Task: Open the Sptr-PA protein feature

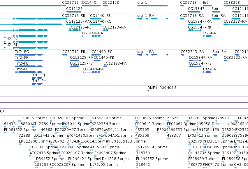Action: tap(215, 55)
